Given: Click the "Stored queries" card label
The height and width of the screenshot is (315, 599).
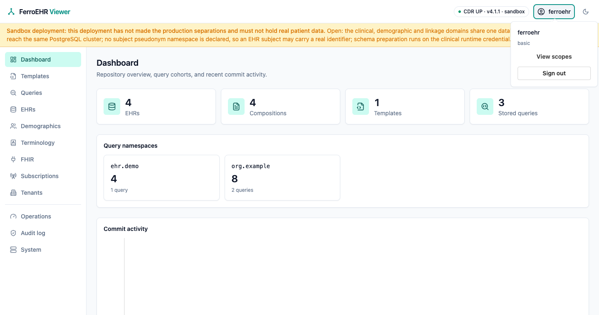Looking at the screenshot, I should coord(518,113).
